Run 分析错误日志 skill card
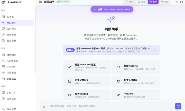 (x=87, y=94)
